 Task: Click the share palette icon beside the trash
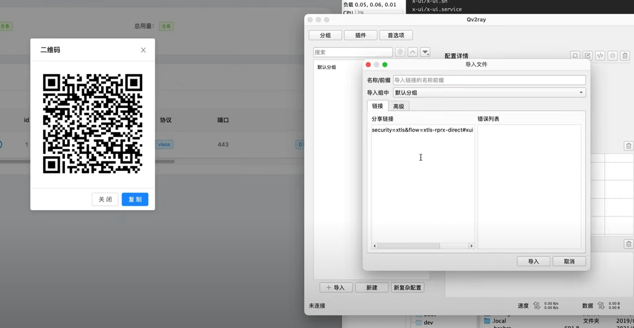613,55
